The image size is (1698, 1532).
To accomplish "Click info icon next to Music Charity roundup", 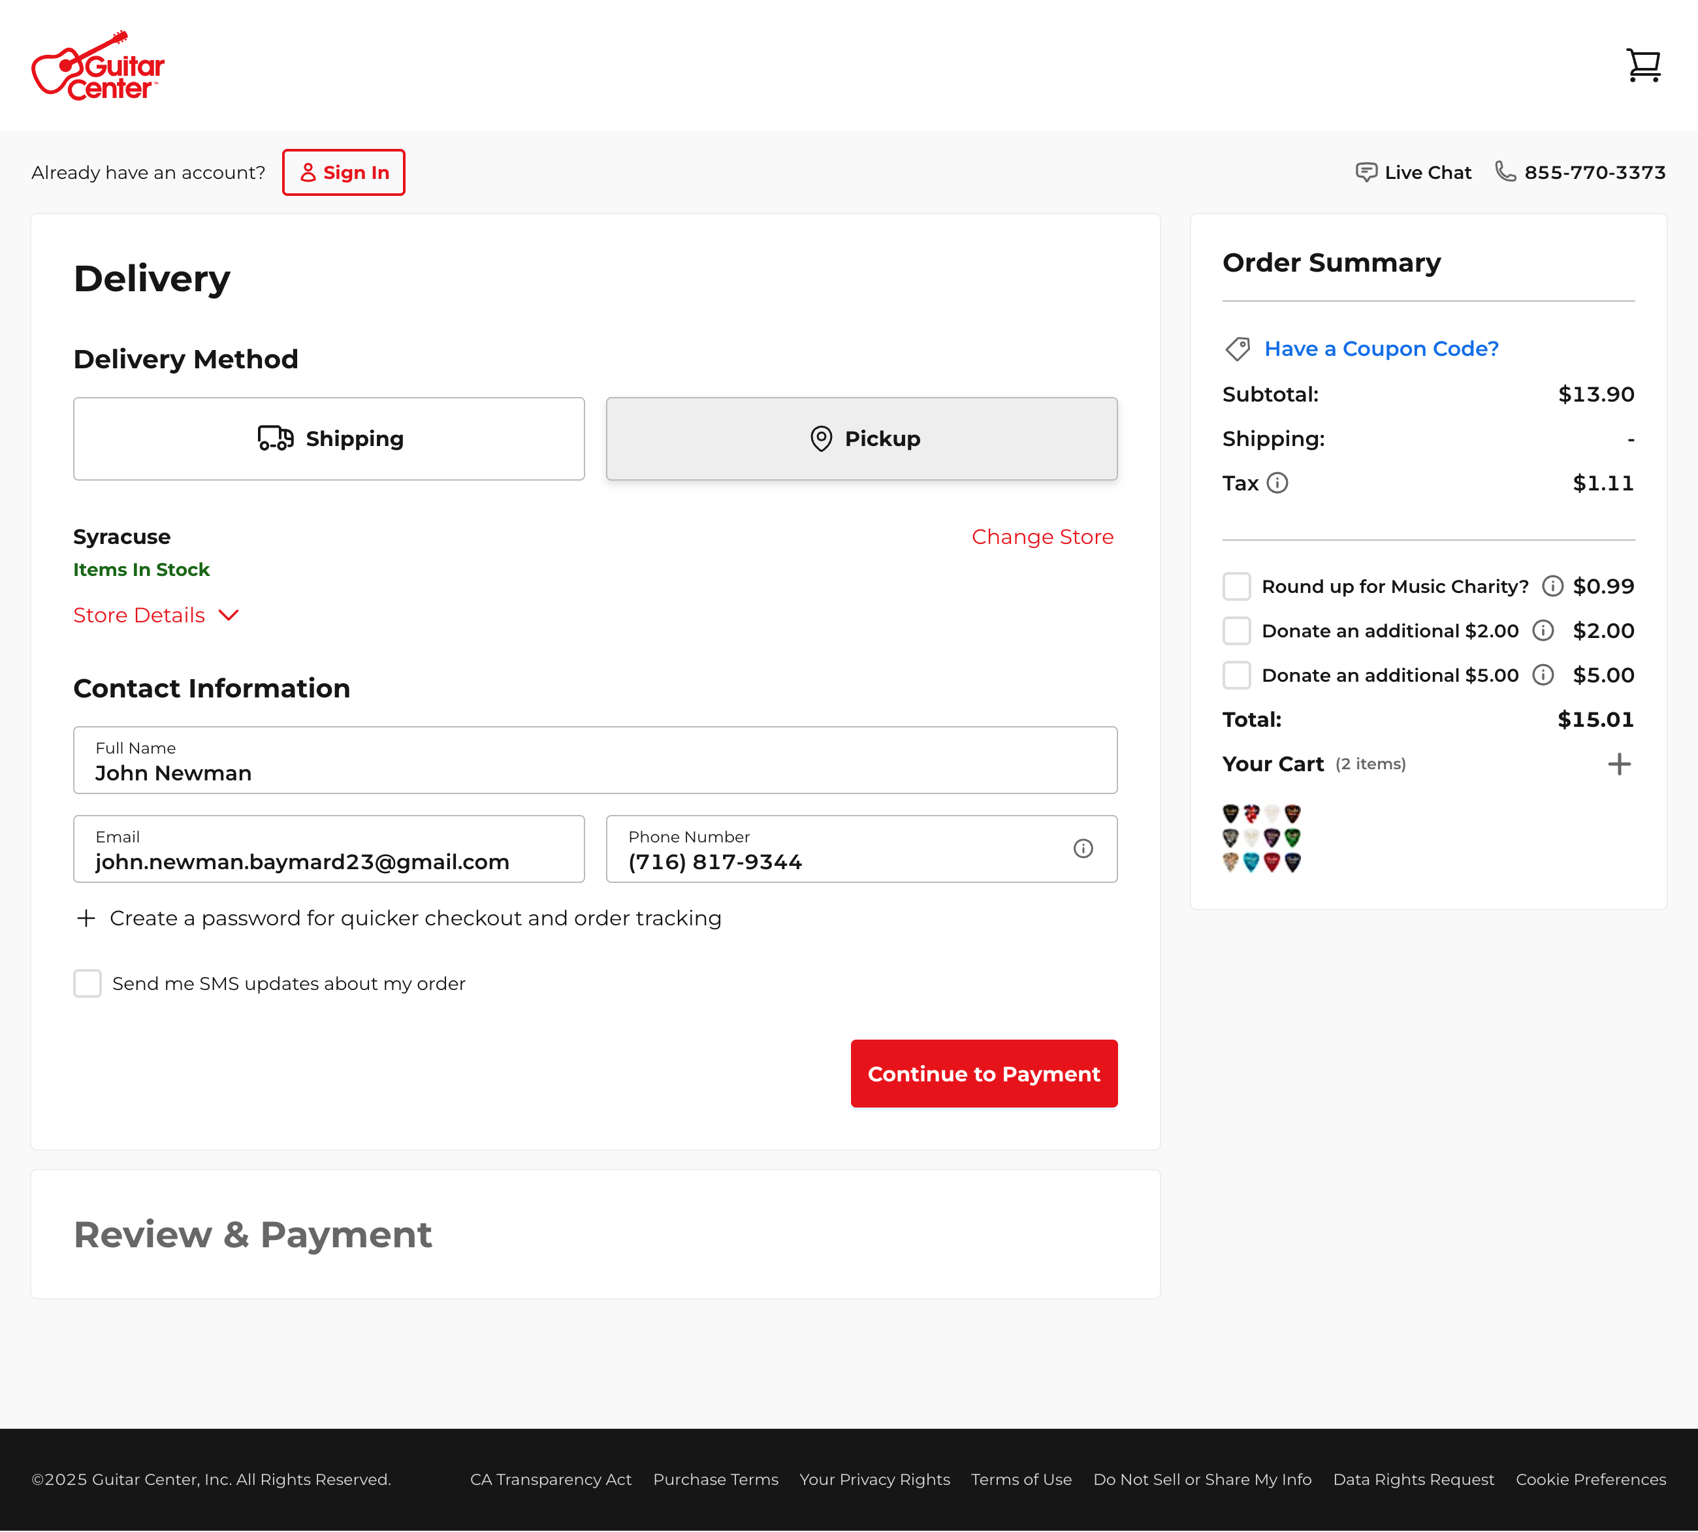I will [1552, 586].
